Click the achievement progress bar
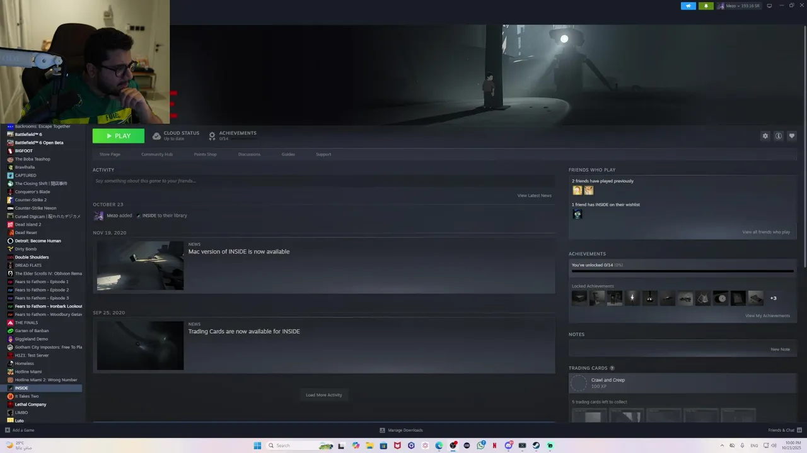This screenshot has width=807, height=453. click(682, 272)
